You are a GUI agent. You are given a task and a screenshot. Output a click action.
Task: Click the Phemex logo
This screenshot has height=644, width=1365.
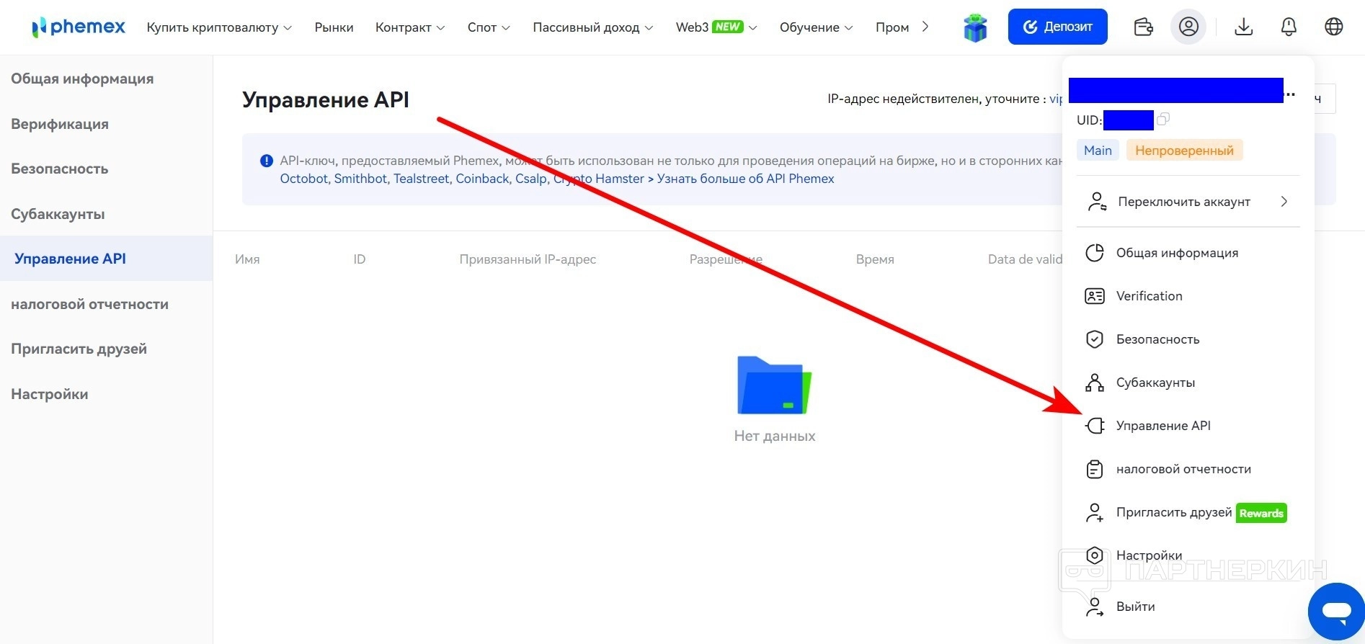click(79, 27)
